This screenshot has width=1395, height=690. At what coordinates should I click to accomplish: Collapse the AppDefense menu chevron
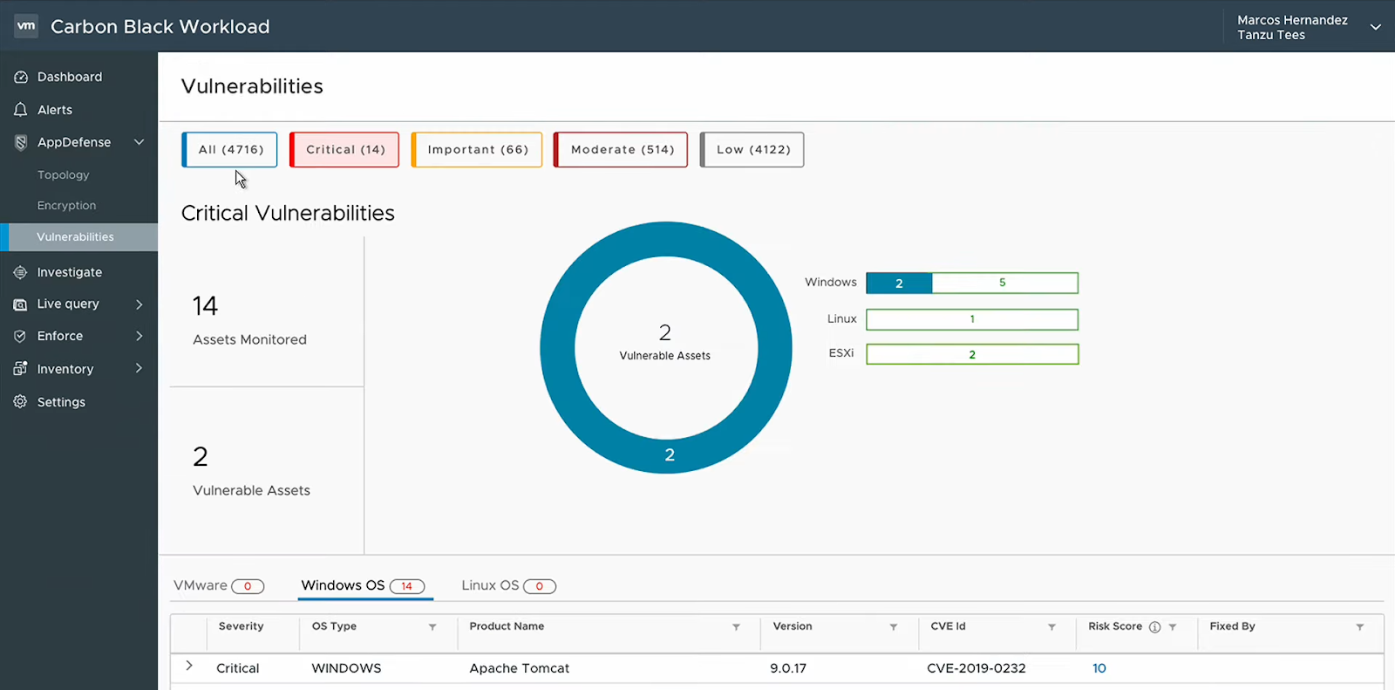[139, 142]
